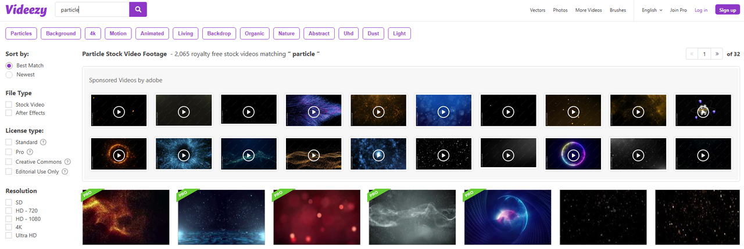This screenshot has height=249, width=744.
Task: Check the Stock Video file type
Action: 9,105
